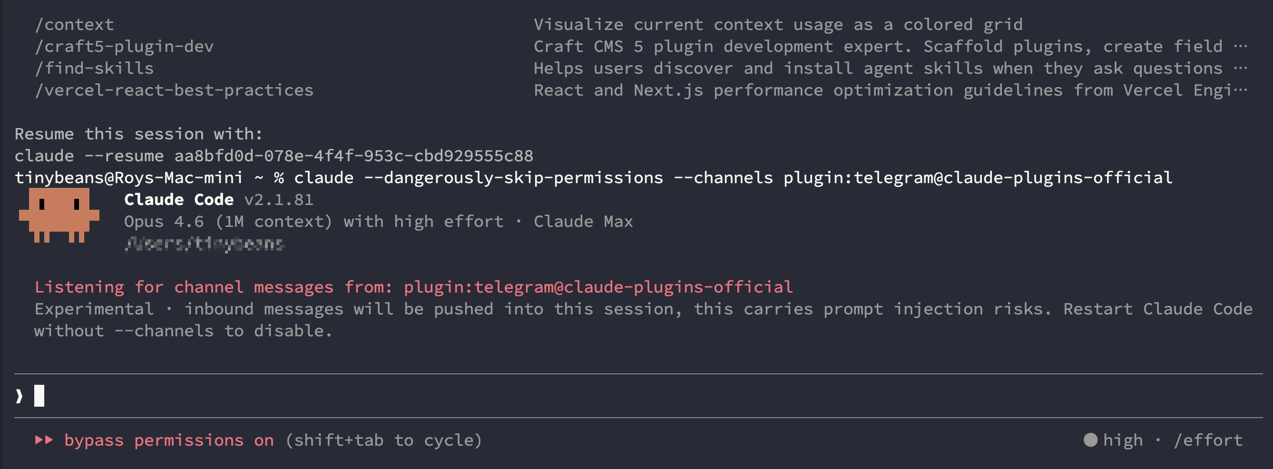Click the empty prompt input line
Image resolution: width=1273 pixels, height=469 pixels.
click(642, 396)
